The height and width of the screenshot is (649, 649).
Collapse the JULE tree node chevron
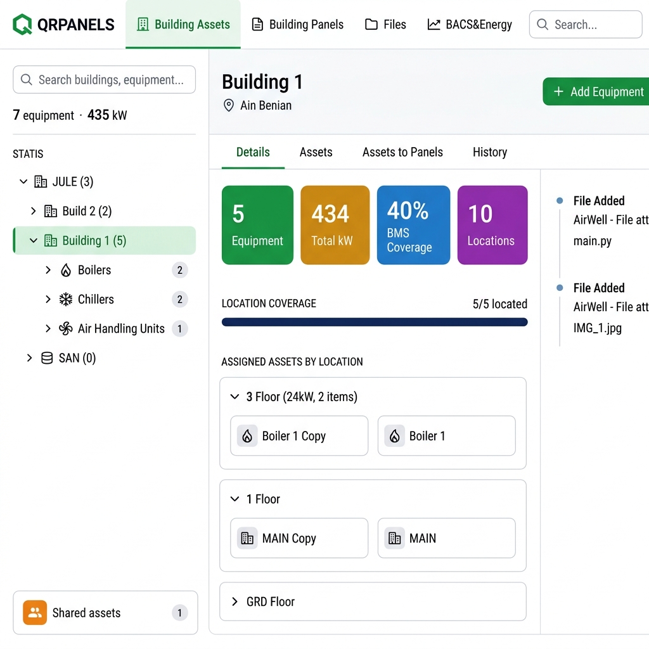pyautogui.click(x=23, y=181)
